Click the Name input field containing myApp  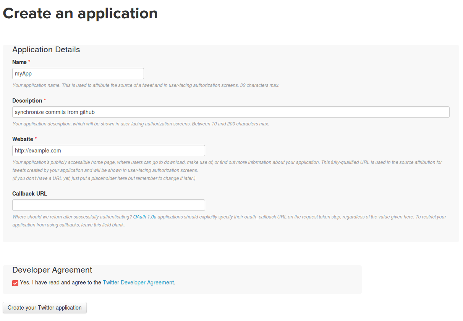pyautogui.click(x=78, y=74)
